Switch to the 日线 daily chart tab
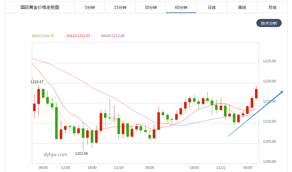The width and height of the screenshot is (292, 172). tap(211, 7)
